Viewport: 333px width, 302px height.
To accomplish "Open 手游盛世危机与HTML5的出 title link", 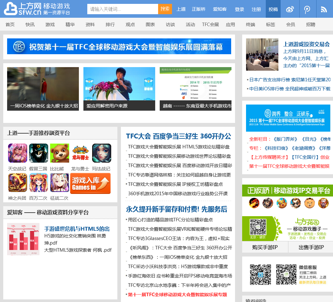I will (x=77, y=229).
